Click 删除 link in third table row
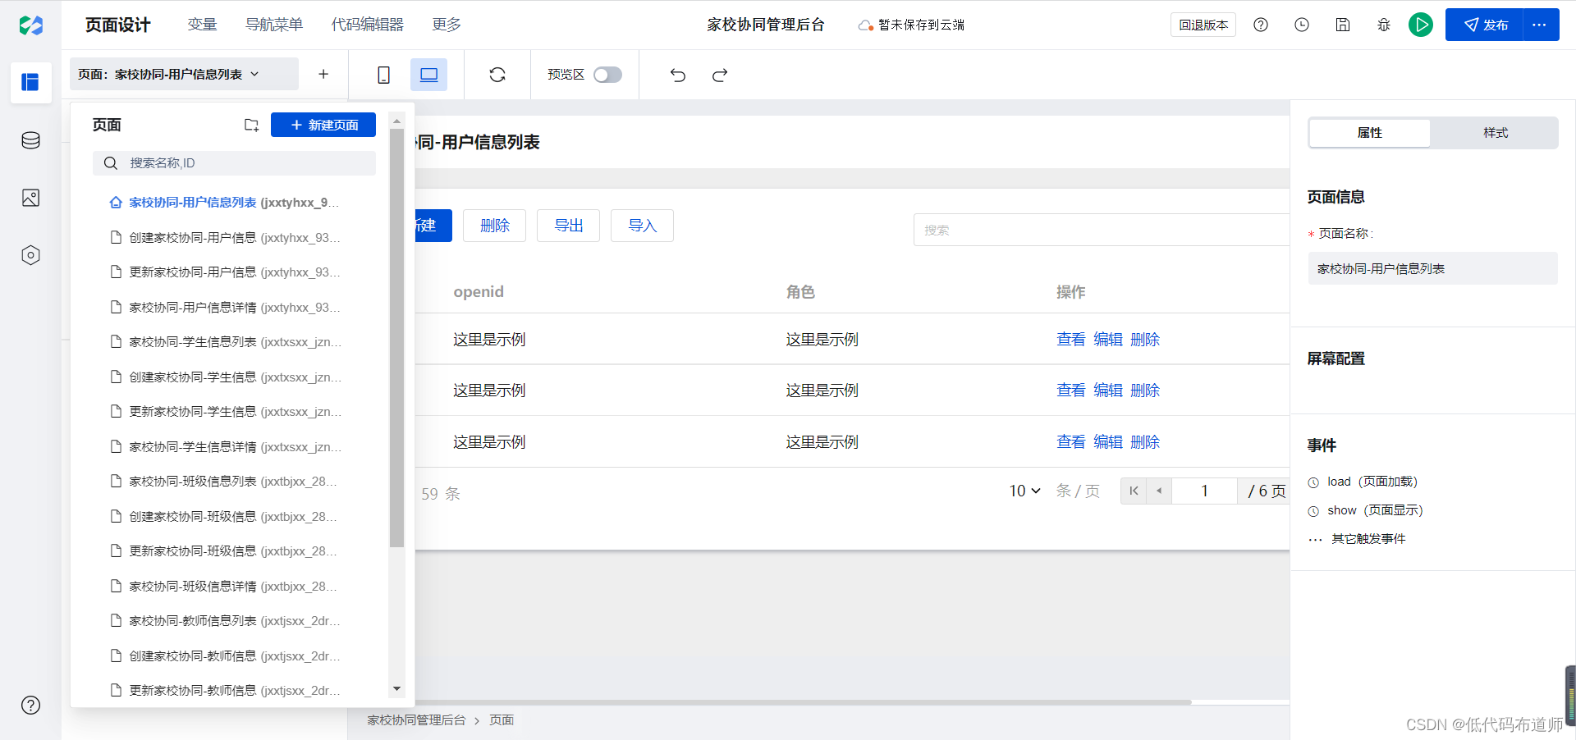Image resolution: width=1576 pixels, height=740 pixels. (x=1144, y=442)
